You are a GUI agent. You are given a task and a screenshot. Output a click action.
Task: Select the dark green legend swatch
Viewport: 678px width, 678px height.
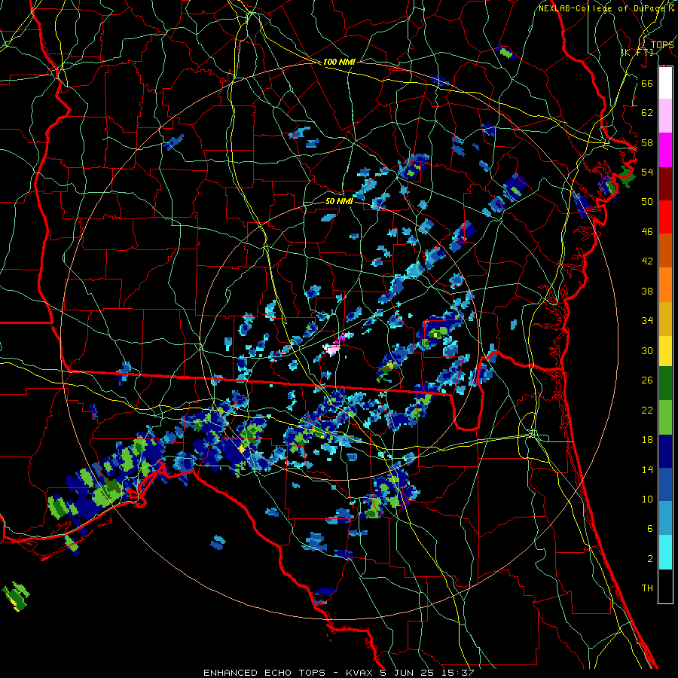665,383
